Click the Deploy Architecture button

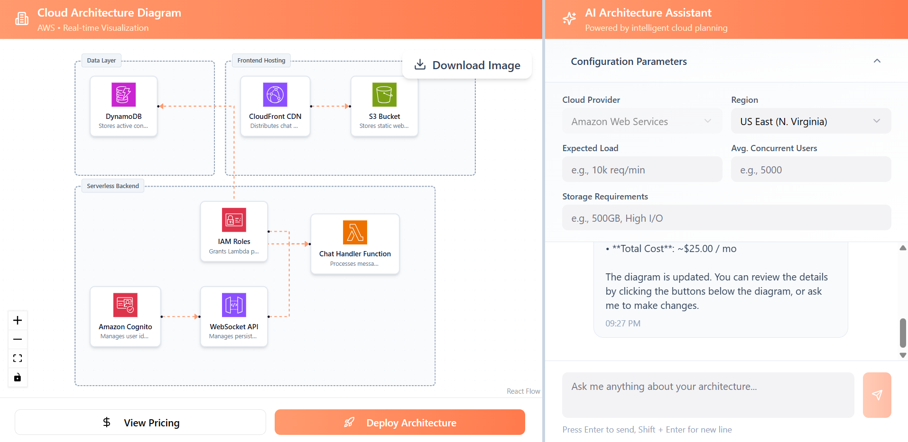(399, 422)
